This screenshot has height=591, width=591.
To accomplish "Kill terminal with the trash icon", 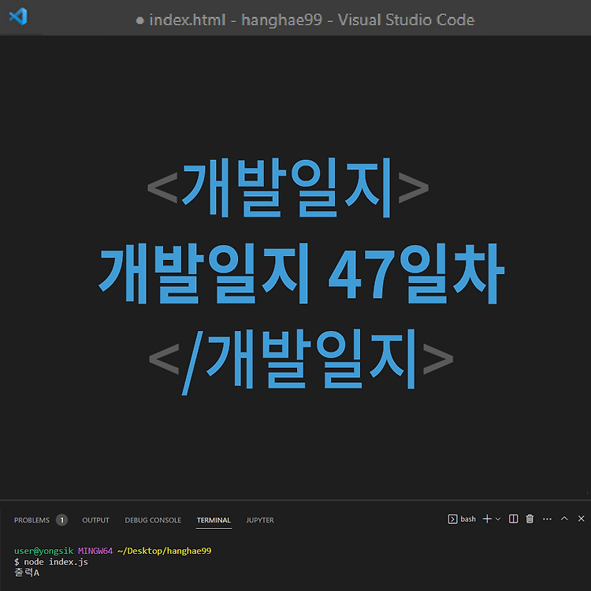I will [x=530, y=519].
